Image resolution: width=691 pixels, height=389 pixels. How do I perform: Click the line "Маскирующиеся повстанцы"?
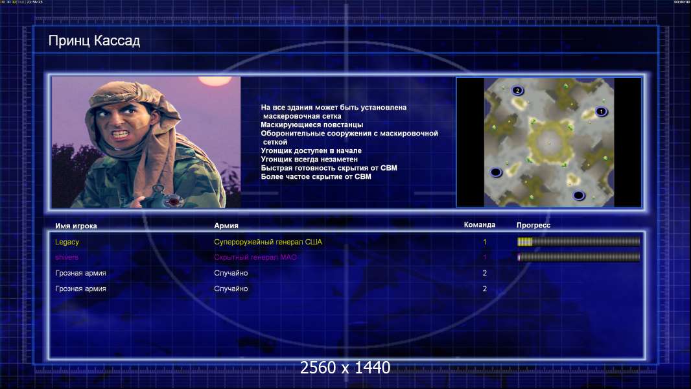[x=312, y=124]
